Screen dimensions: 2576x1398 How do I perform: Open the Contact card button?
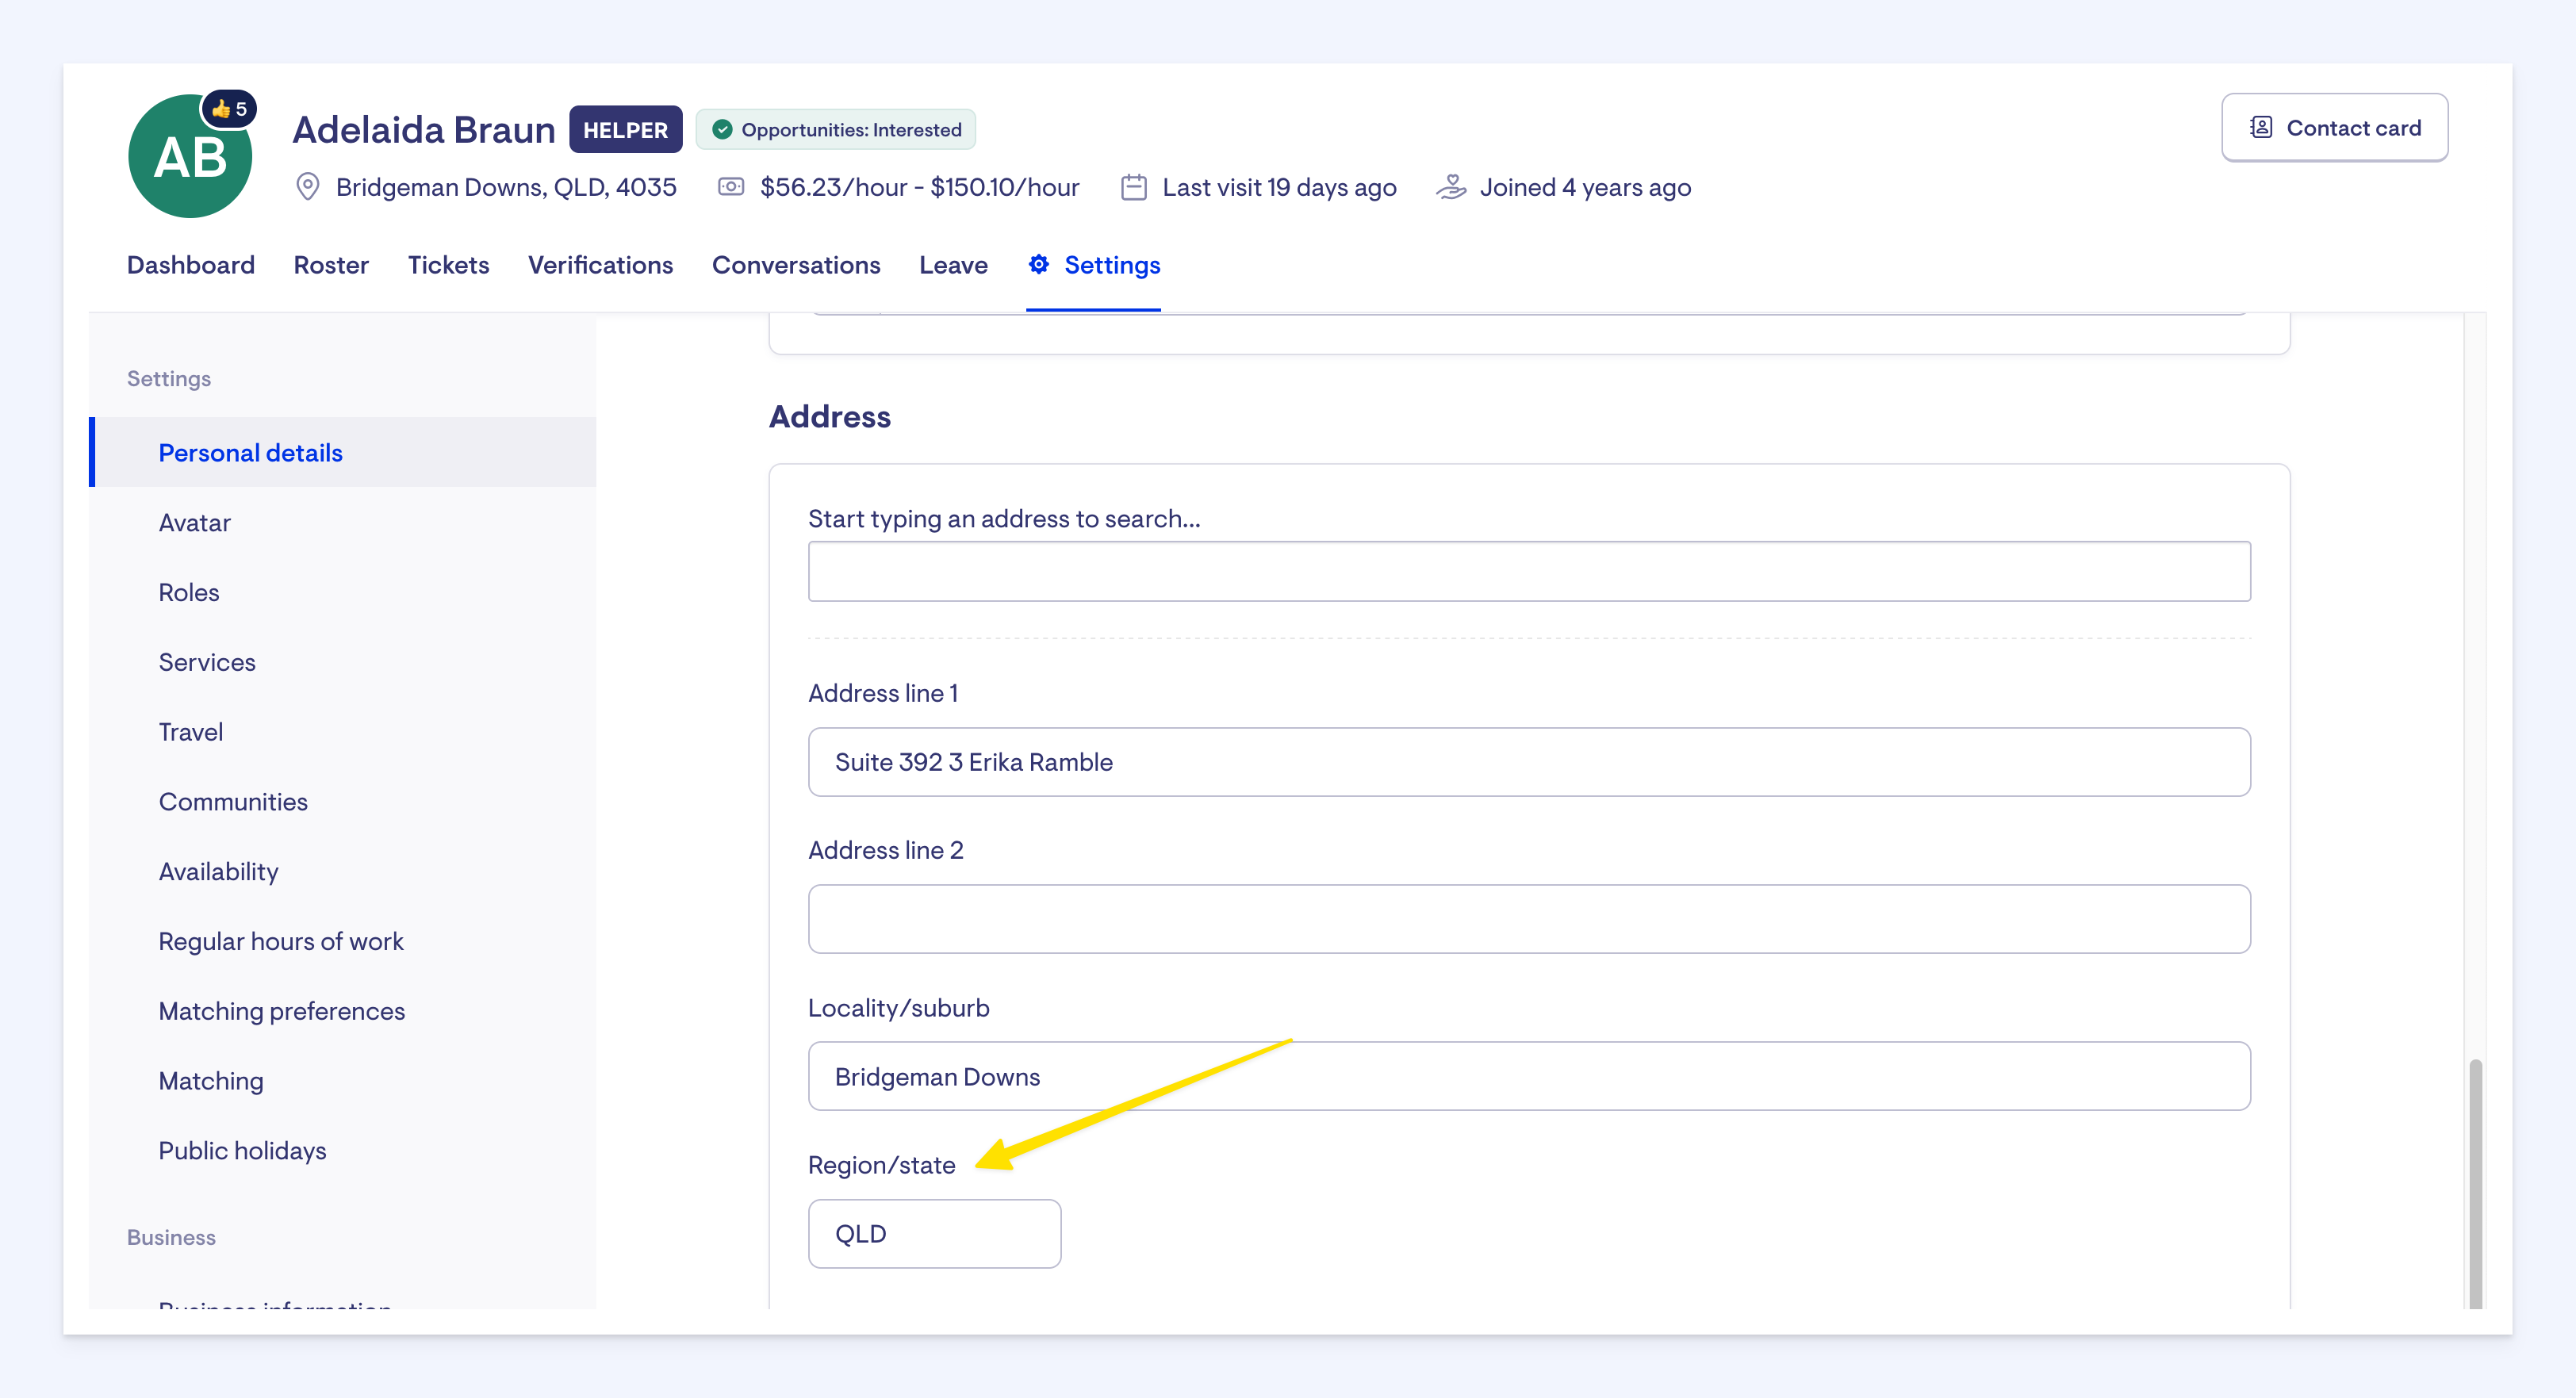point(2334,128)
